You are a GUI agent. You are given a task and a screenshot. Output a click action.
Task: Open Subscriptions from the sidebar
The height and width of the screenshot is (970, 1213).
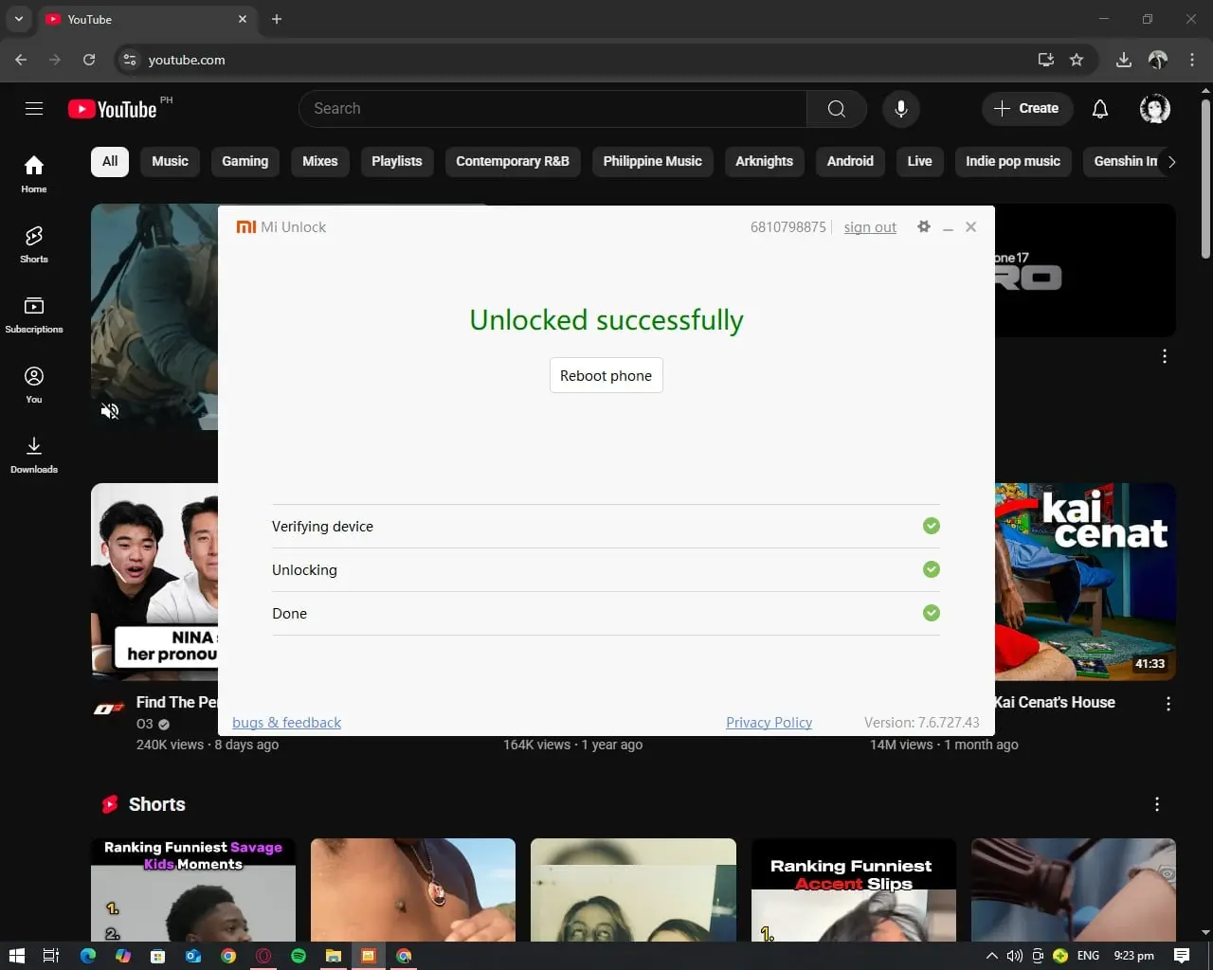click(x=34, y=314)
